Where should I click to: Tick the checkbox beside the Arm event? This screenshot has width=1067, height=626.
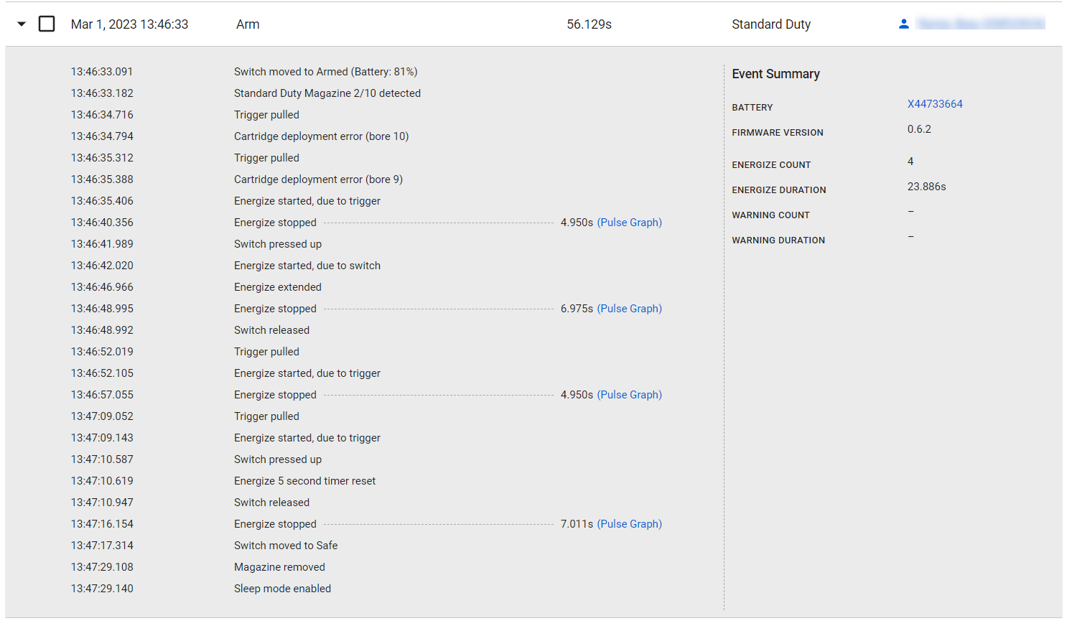coord(47,24)
